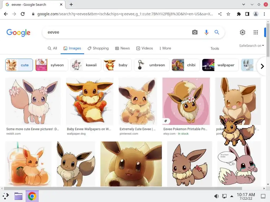Select the Images tab
The height and width of the screenshot is (202, 270).
point(72,48)
